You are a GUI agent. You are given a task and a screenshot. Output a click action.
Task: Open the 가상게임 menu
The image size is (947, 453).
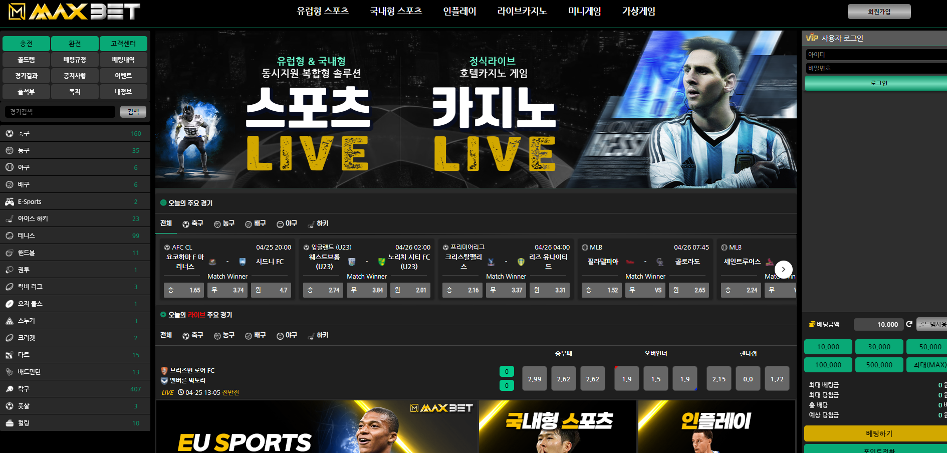point(639,11)
